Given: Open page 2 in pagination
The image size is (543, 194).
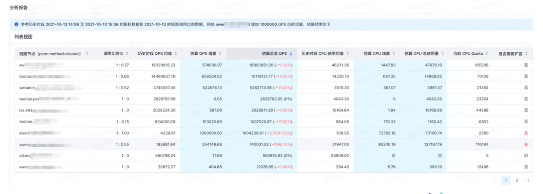Looking at the screenshot, I should [517, 180].
